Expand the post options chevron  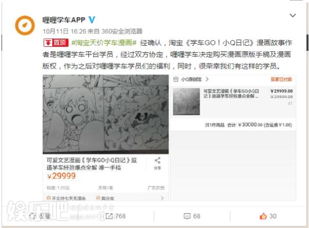click(293, 15)
